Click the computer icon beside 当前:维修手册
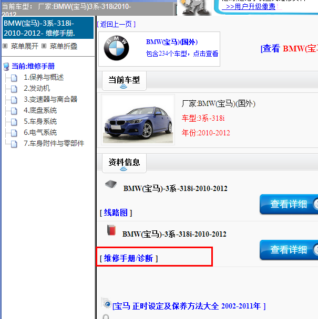Viewport: 318px width, 319px height. 6,66
